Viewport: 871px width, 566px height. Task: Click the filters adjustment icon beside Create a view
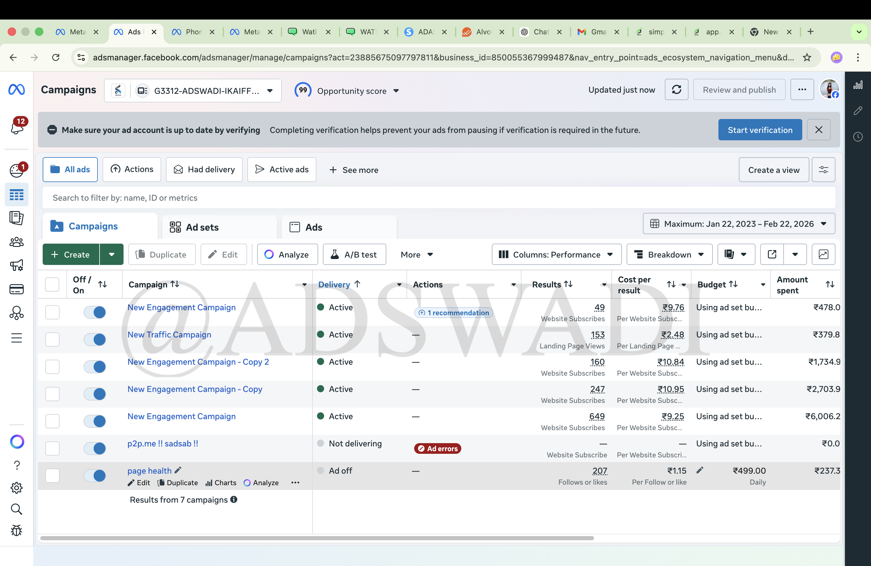[823, 169]
